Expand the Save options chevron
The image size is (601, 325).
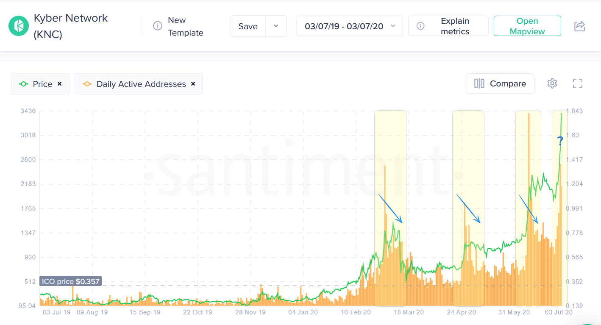(276, 26)
